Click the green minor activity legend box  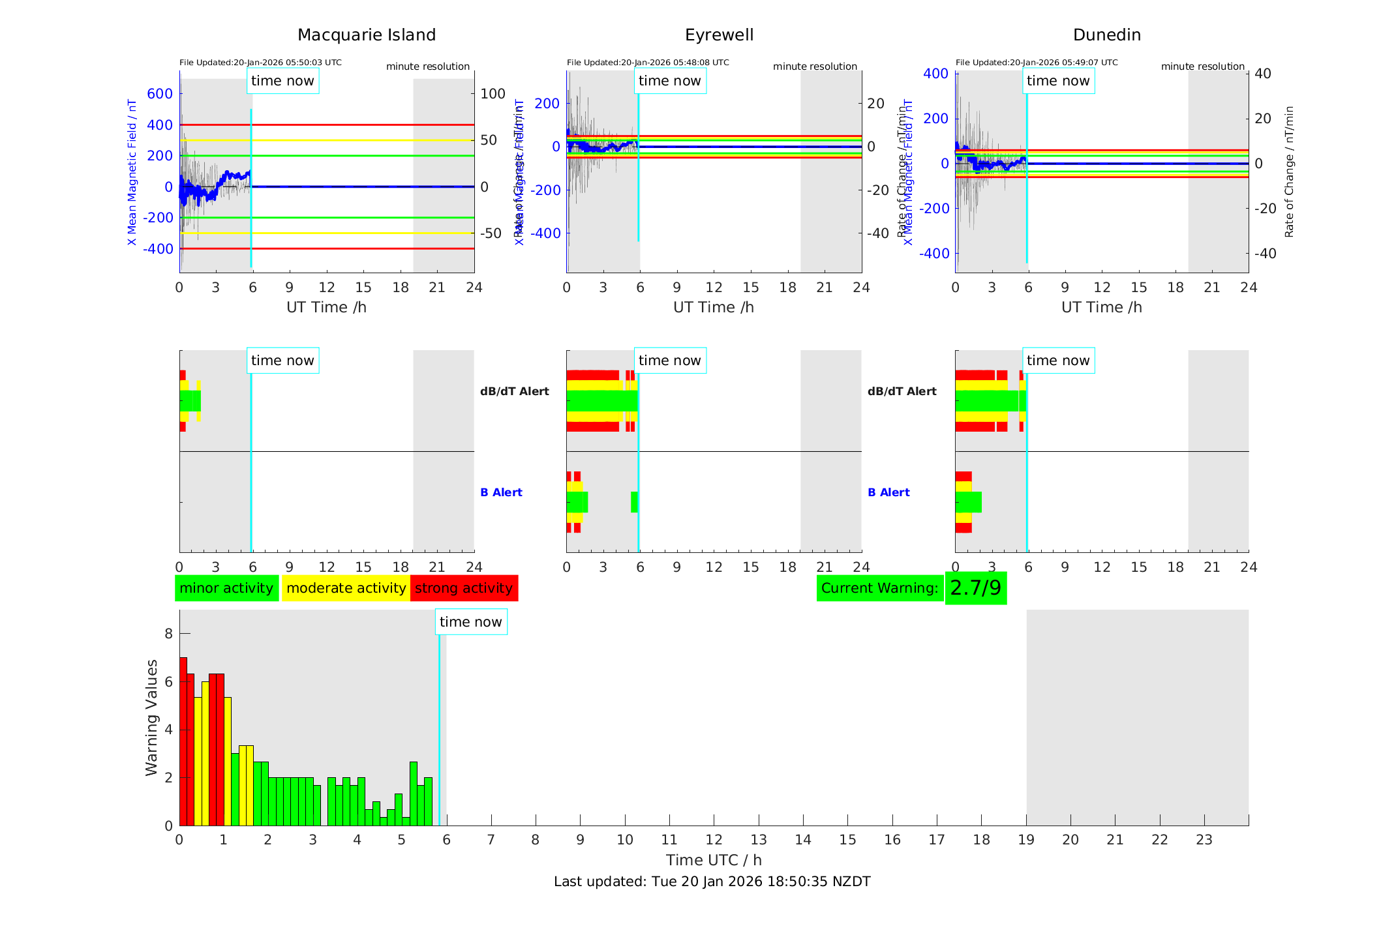click(x=226, y=588)
